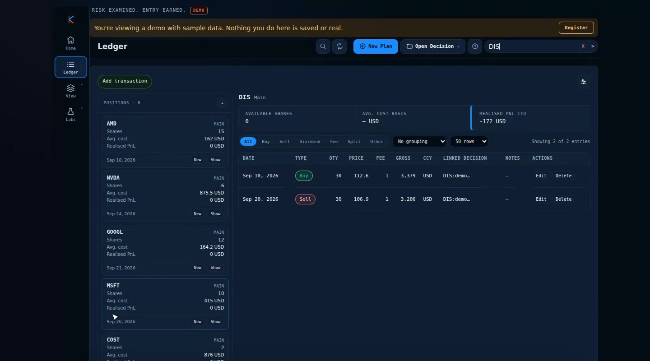Filter transactions by Buy
The height and width of the screenshot is (361, 650).
coord(266,142)
